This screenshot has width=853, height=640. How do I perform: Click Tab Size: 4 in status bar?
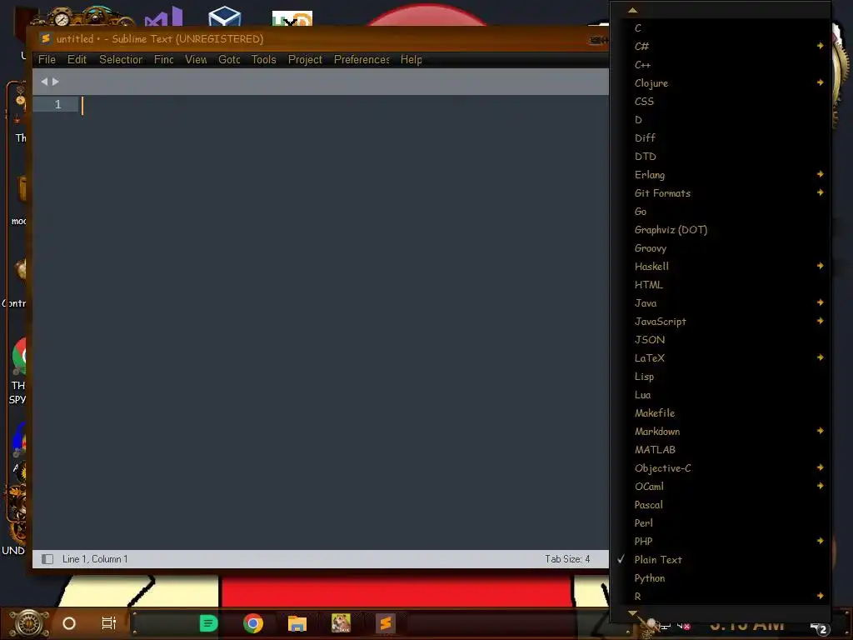567,559
